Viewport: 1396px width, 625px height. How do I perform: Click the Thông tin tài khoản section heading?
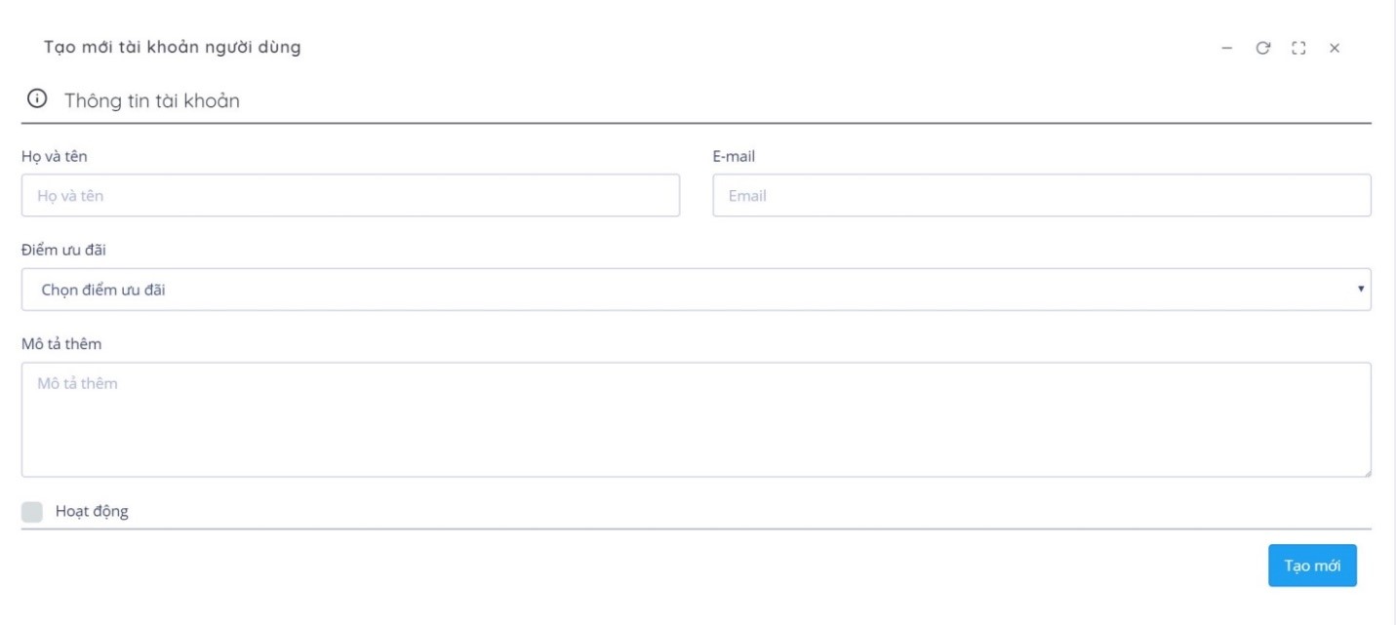pyautogui.click(x=152, y=99)
